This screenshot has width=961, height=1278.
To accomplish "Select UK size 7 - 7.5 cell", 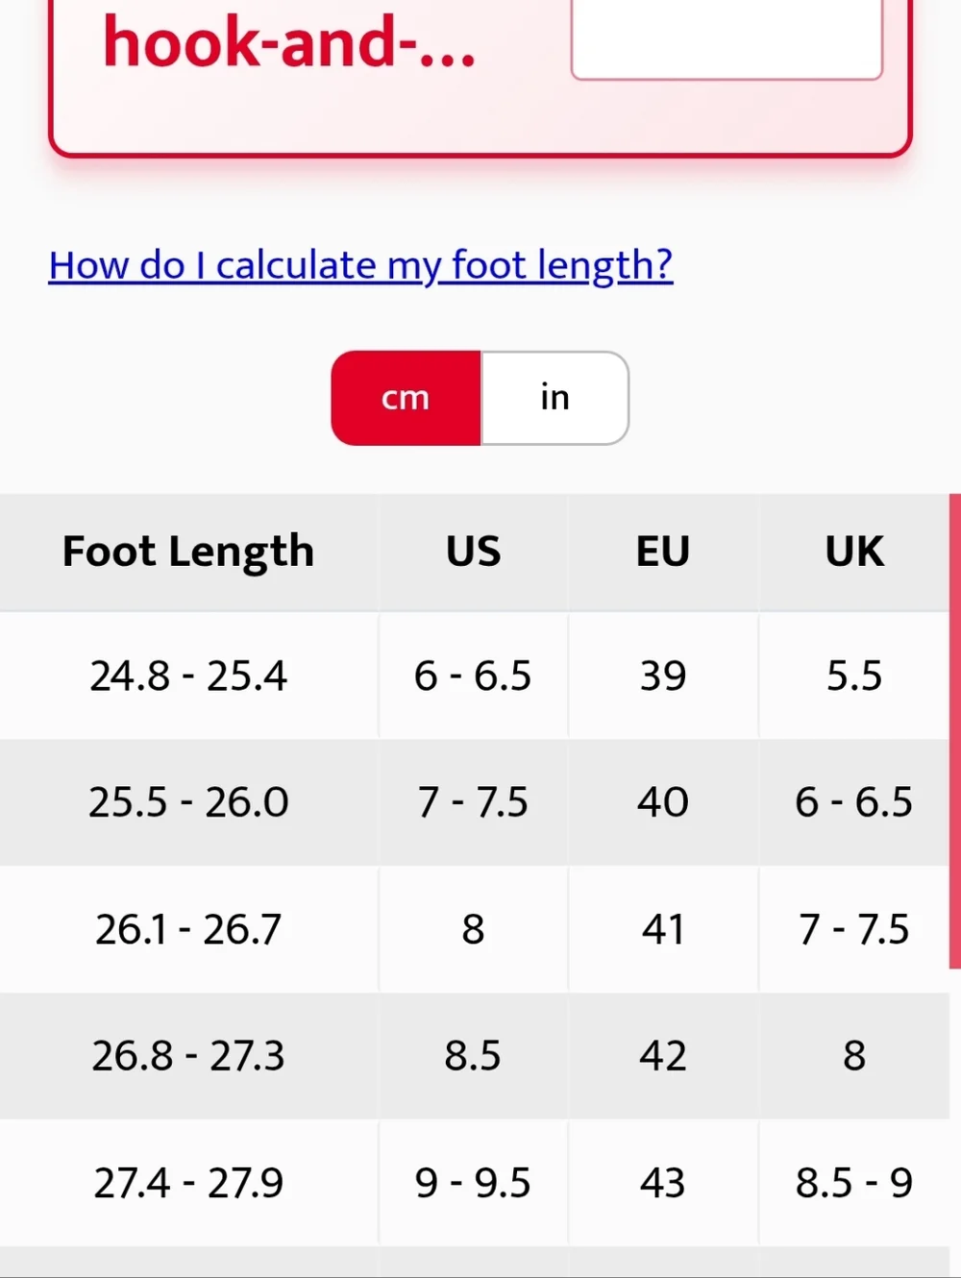I will [854, 929].
